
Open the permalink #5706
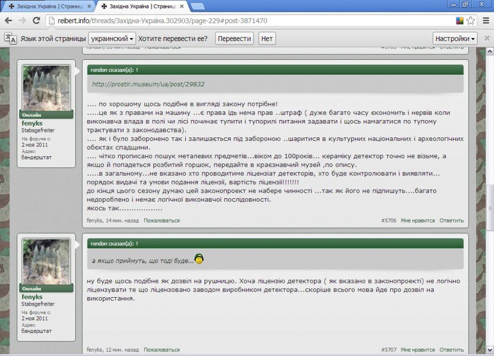tap(389, 221)
